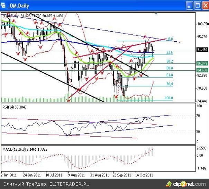The height and width of the screenshot is (189, 209).
Task: Click the current price tag 91.450
Action: pos(202,50)
